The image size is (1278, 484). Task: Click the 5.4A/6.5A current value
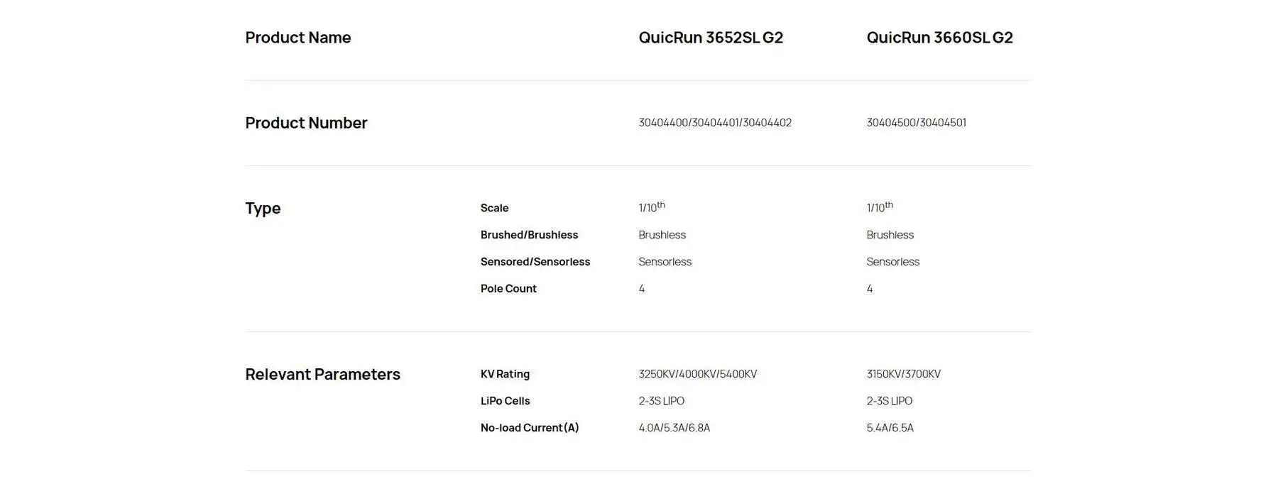pyautogui.click(x=890, y=428)
